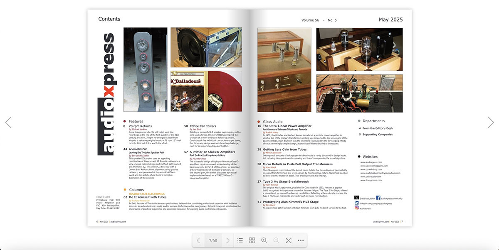Click the 'Contents' page title
Screen dimensions: 499x250
[109, 19]
